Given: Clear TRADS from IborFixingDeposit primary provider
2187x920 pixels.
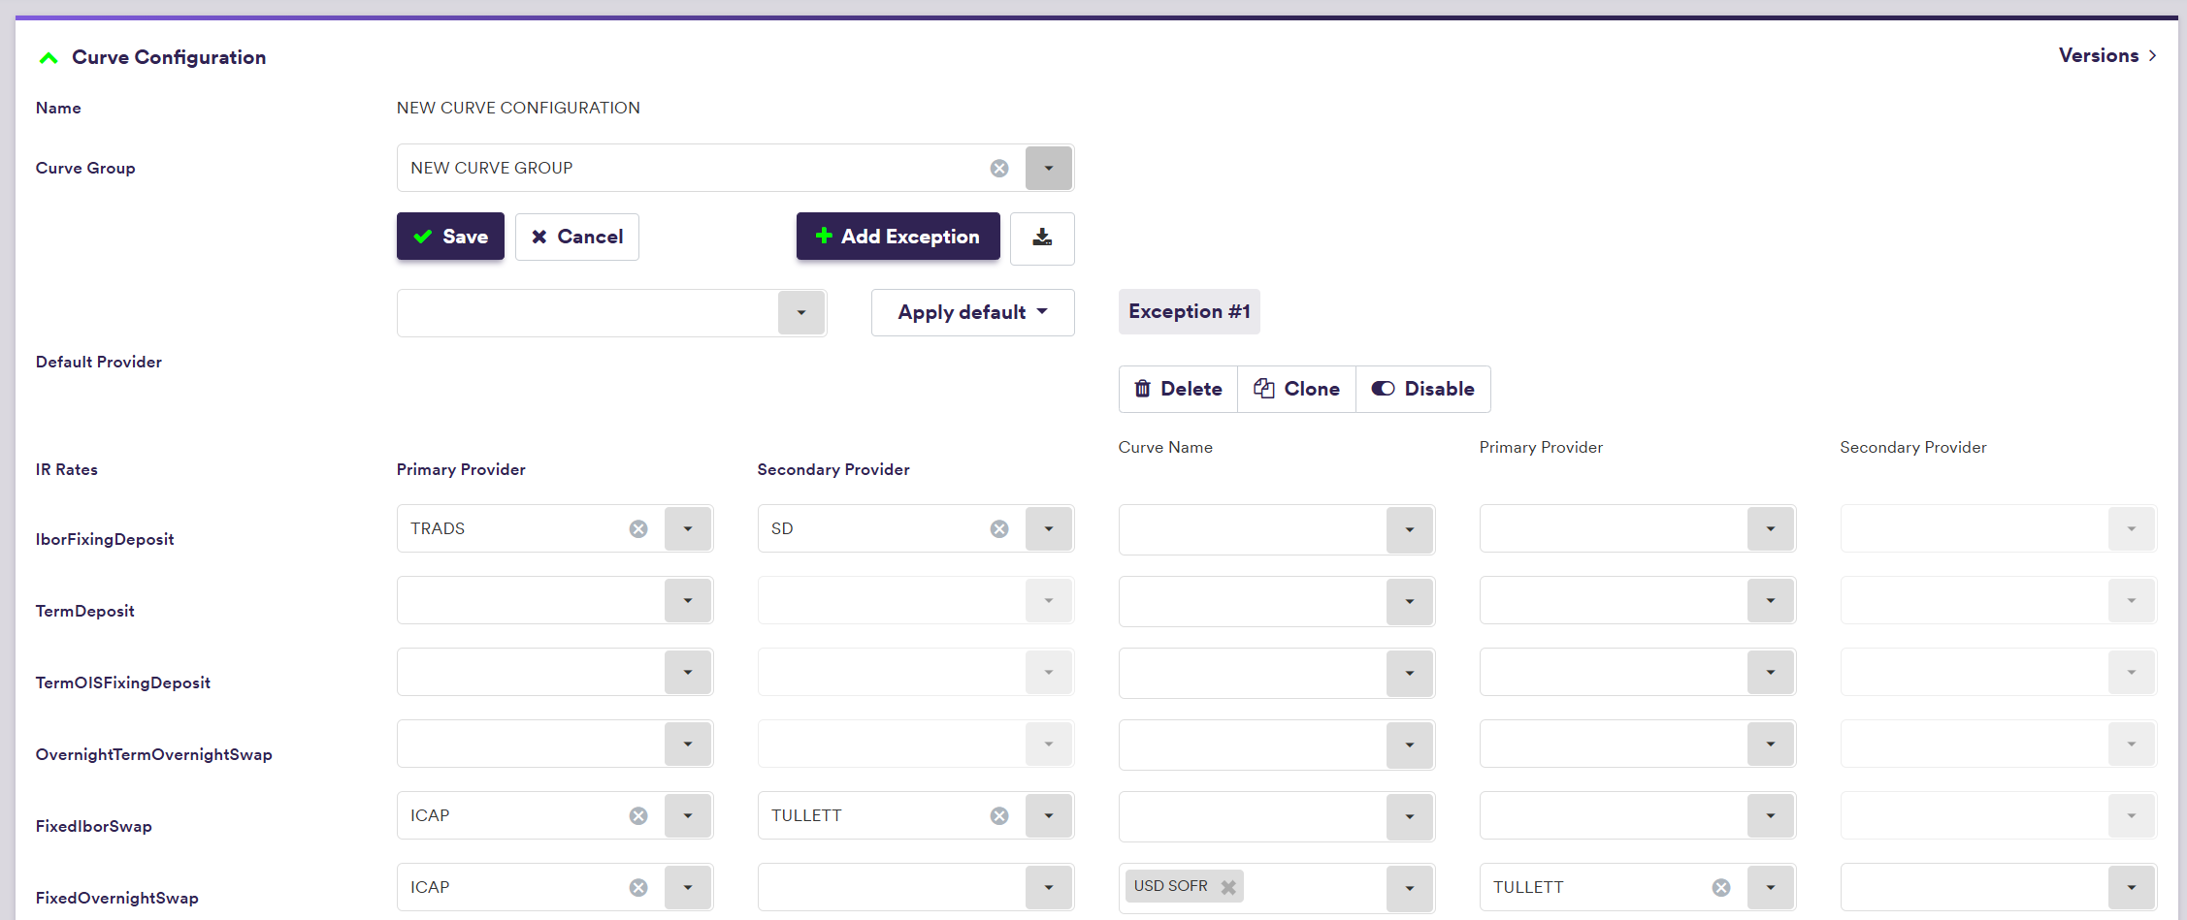Looking at the screenshot, I should click(x=637, y=529).
